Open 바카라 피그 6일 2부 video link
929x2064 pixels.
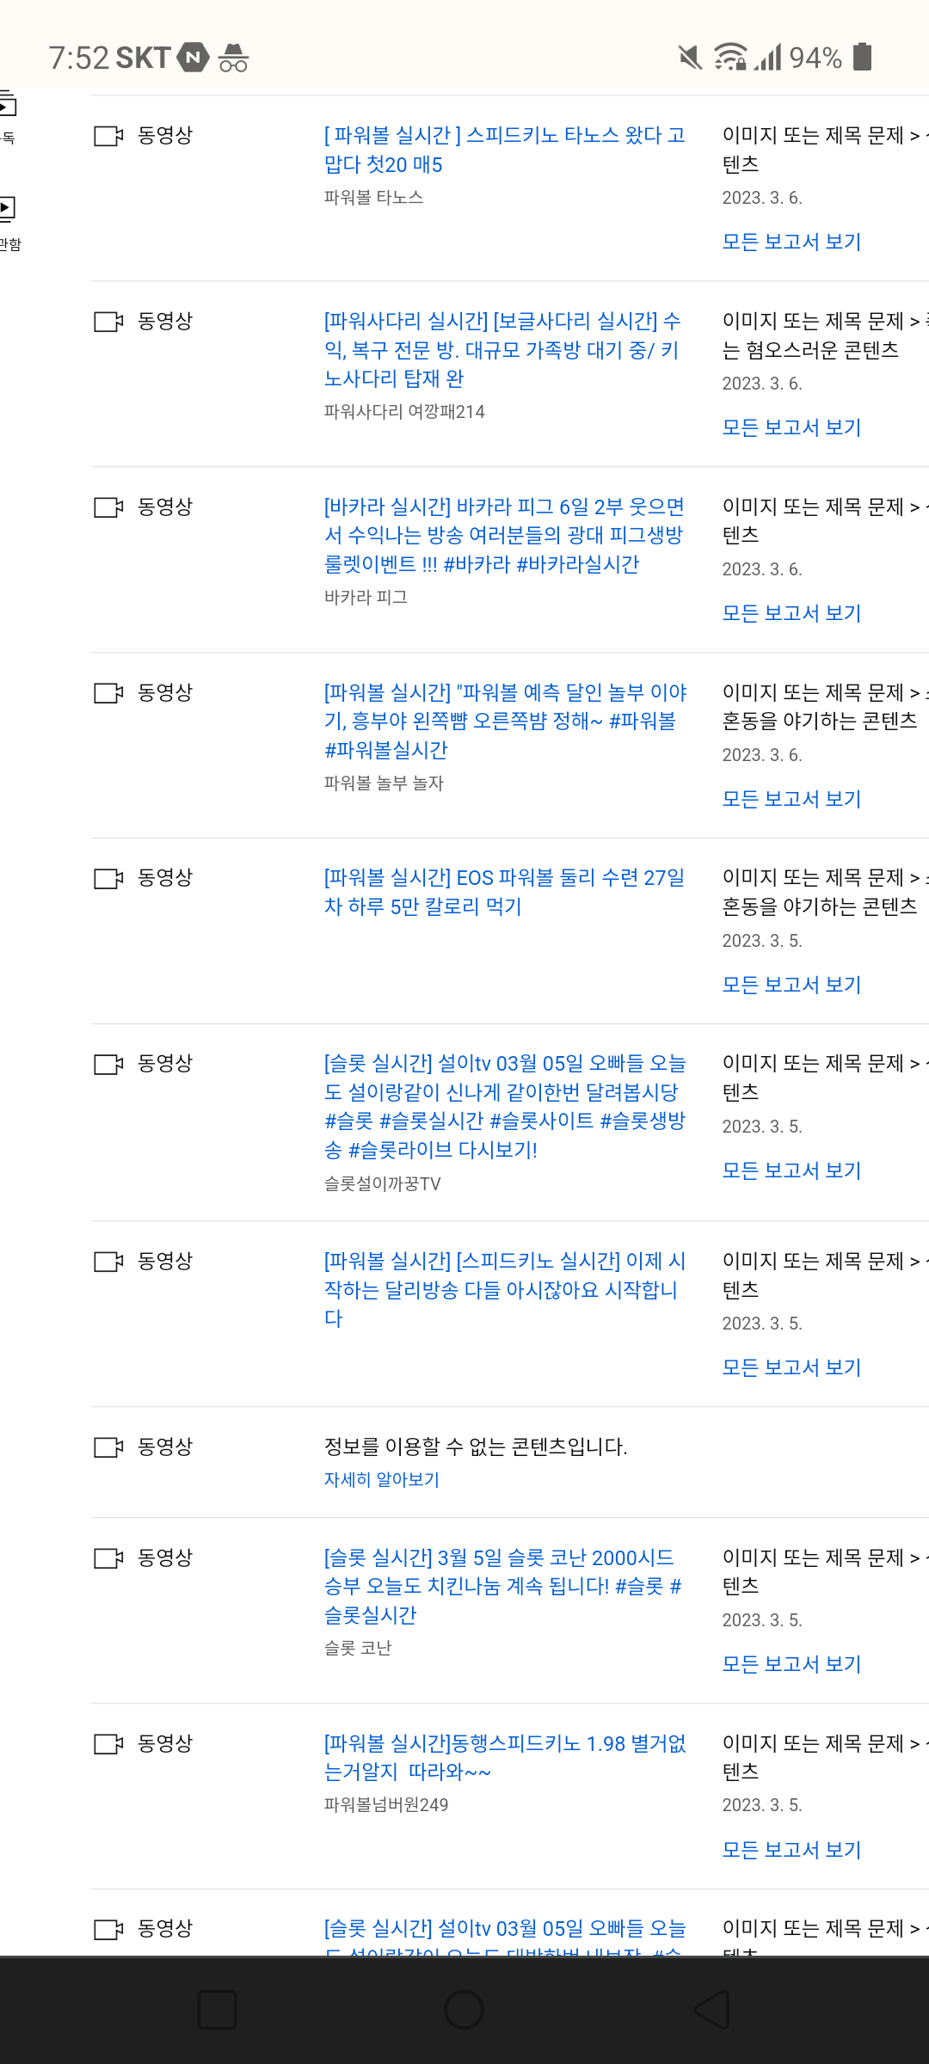(504, 535)
